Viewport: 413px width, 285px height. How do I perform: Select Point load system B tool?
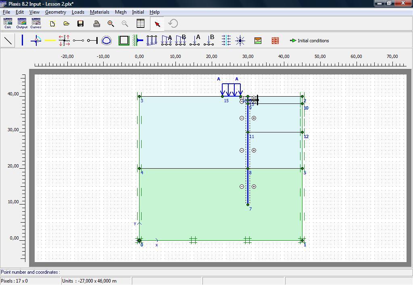(x=209, y=40)
